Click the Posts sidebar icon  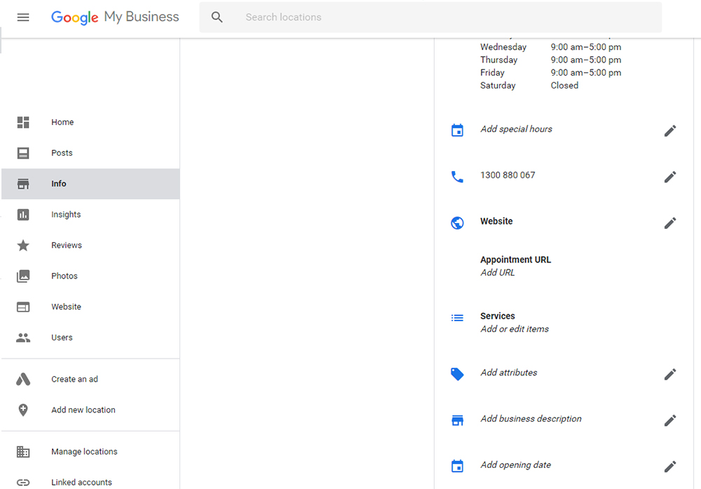[x=23, y=153]
